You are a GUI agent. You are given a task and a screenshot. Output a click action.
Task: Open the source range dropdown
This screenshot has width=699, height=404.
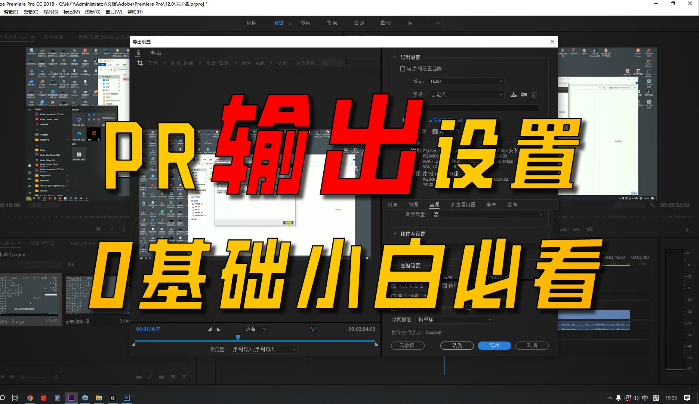click(x=264, y=349)
